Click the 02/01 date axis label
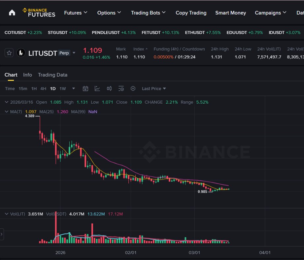 pos(131,253)
